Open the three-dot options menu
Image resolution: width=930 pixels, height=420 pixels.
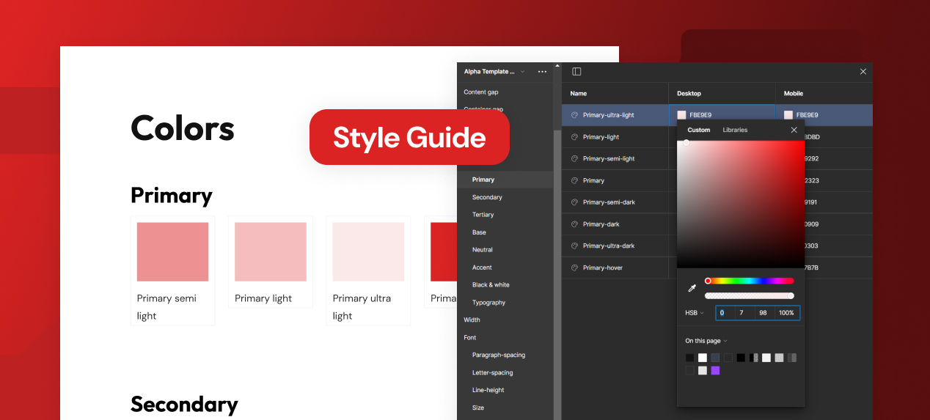[542, 72]
